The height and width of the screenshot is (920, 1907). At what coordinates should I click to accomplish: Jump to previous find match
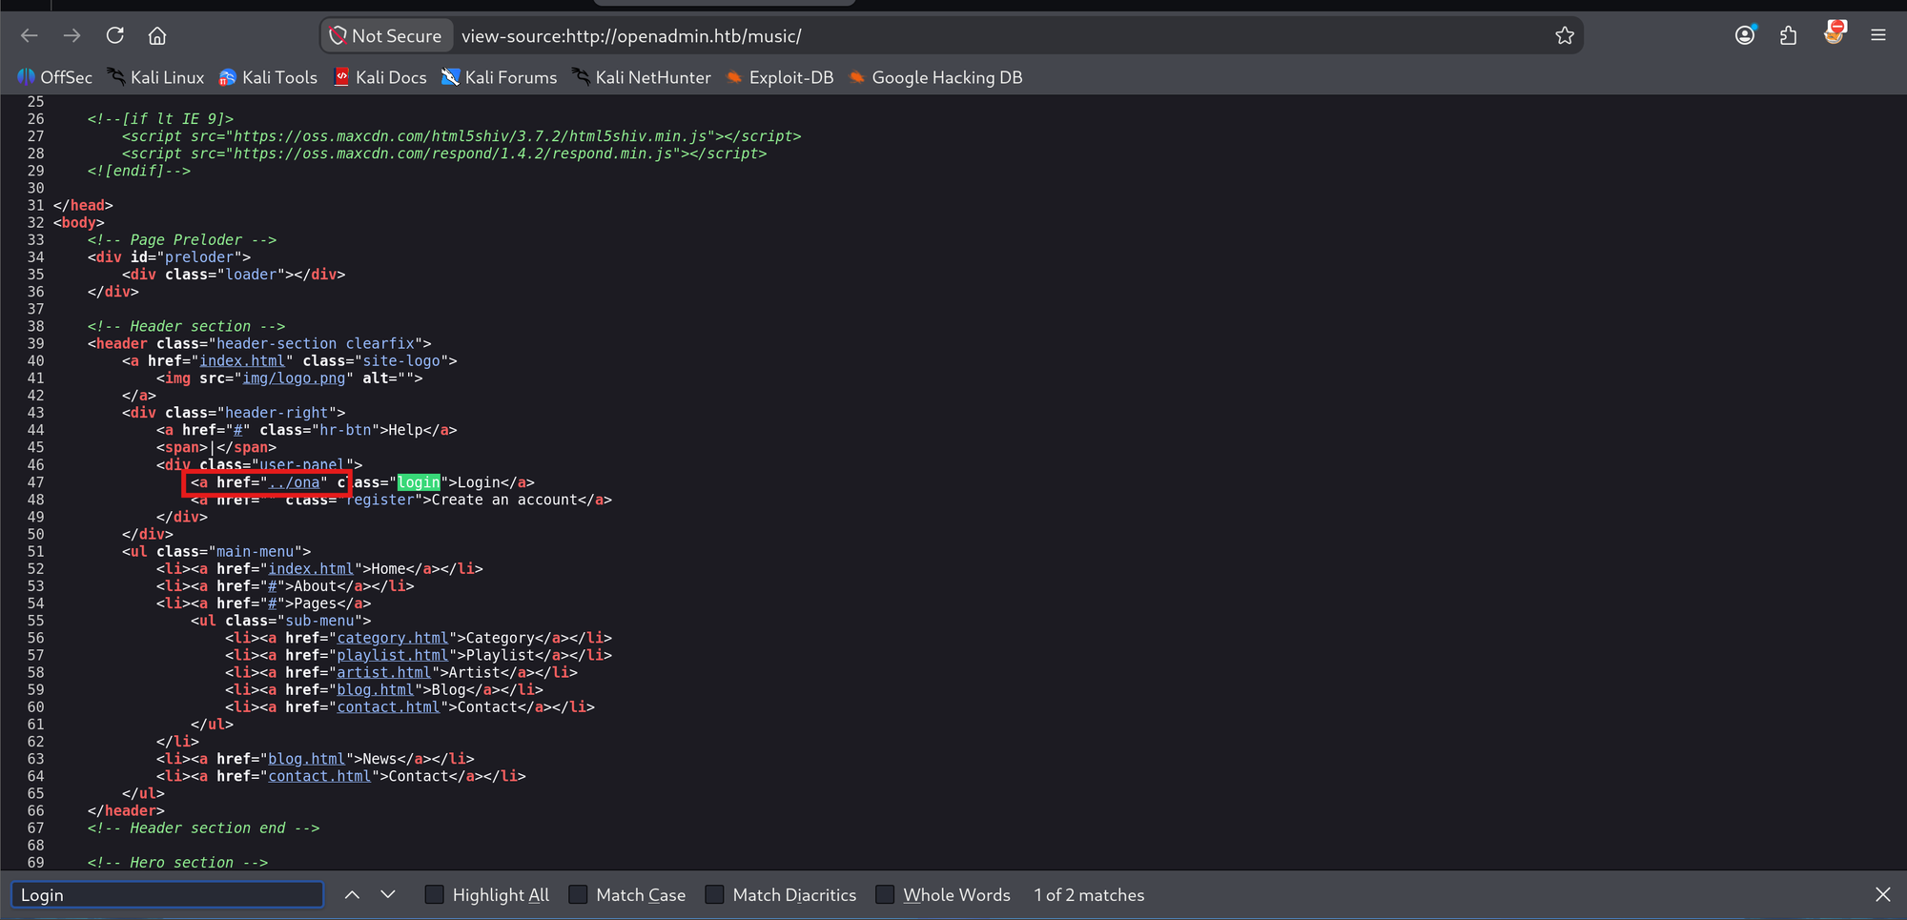[352, 894]
